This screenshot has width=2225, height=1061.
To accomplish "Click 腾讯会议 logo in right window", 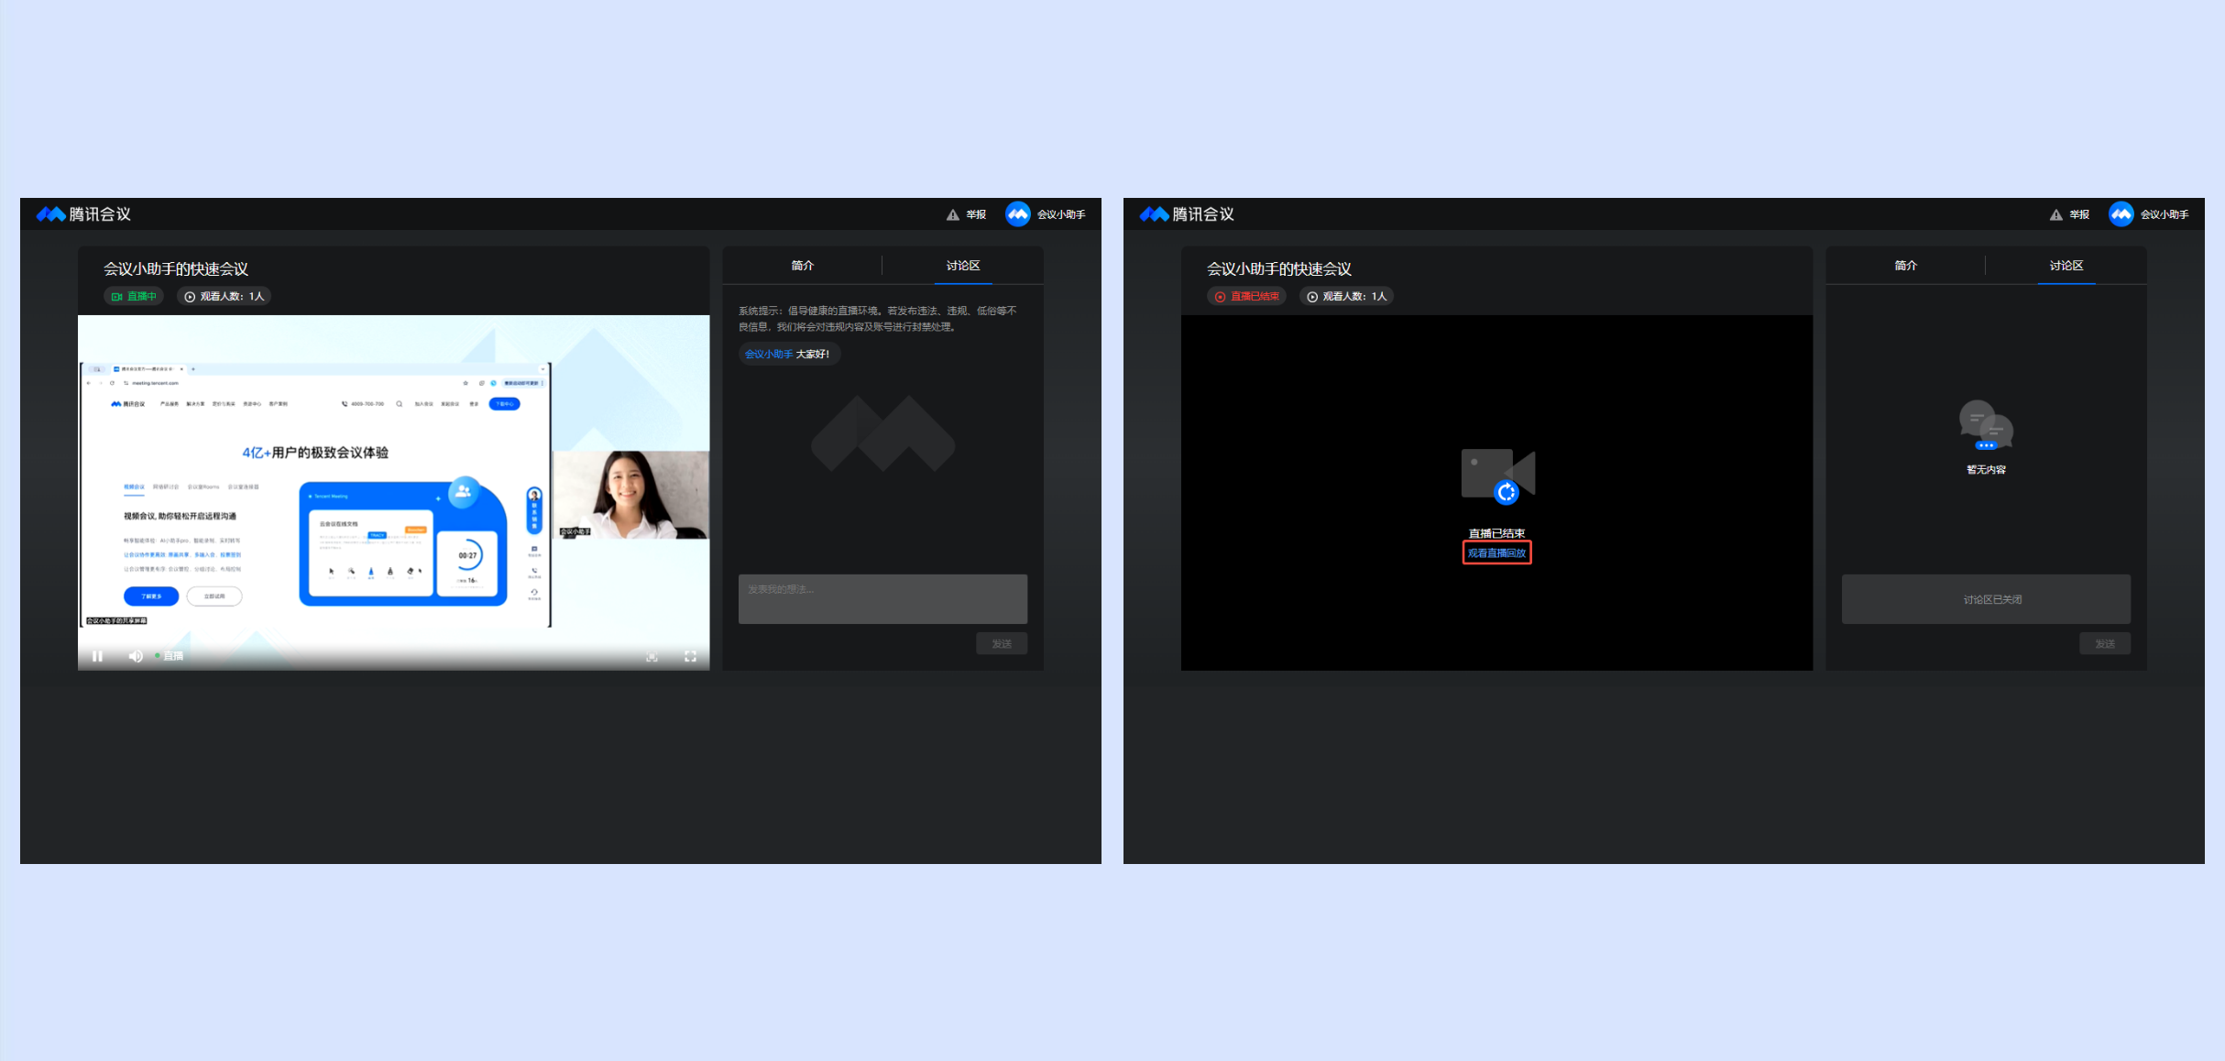I will pyautogui.click(x=1187, y=213).
